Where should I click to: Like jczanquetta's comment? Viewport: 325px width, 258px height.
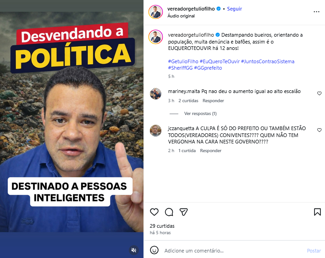[319, 130]
